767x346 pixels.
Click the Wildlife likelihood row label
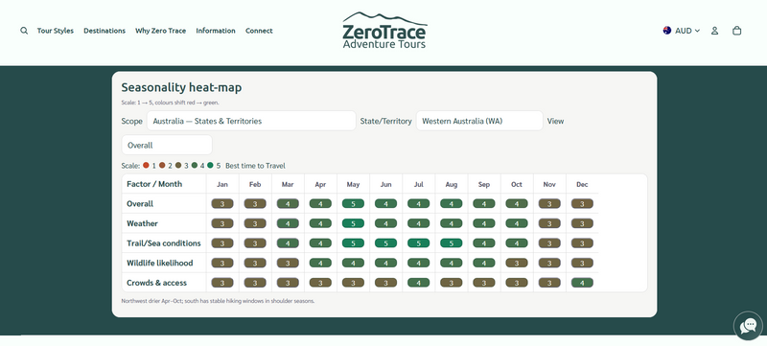pos(160,263)
